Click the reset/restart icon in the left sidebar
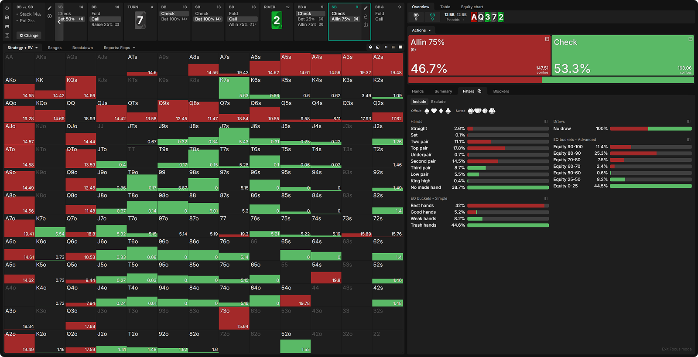The image size is (698, 357). 7,8
